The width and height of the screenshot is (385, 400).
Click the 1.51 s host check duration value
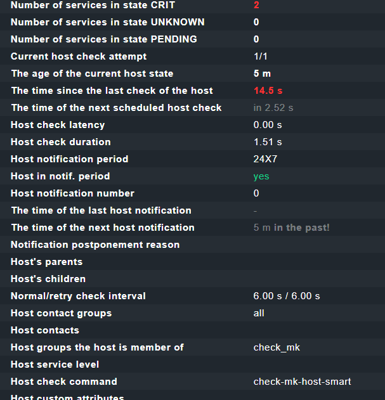(x=268, y=142)
